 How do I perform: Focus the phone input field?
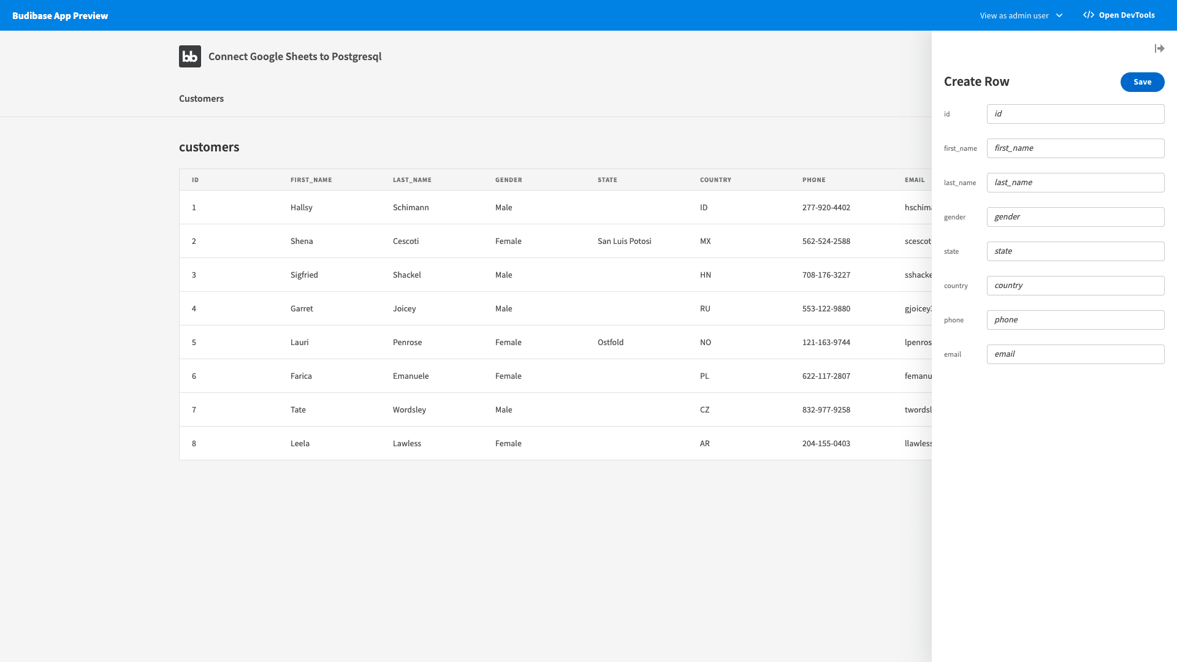[1075, 320]
